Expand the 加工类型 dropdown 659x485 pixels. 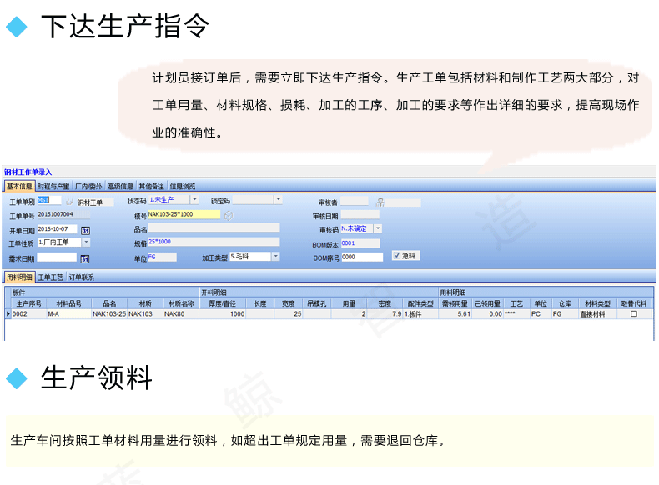[276, 256]
